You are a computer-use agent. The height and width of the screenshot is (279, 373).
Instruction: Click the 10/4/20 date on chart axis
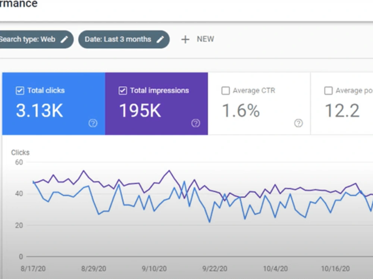275,269
